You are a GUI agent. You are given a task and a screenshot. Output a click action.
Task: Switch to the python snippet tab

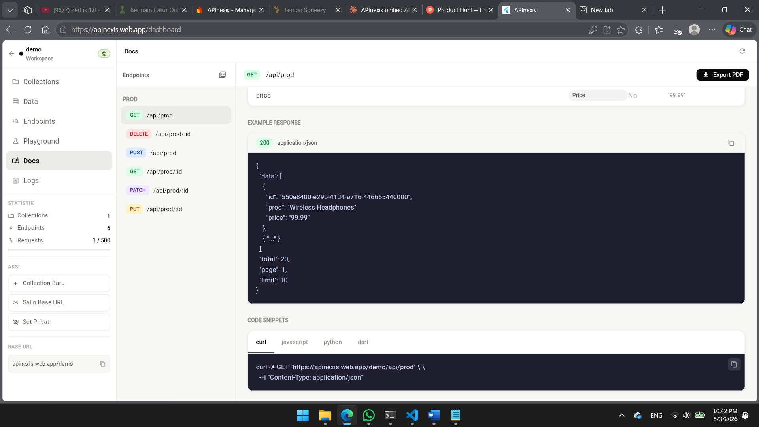coord(332,342)
